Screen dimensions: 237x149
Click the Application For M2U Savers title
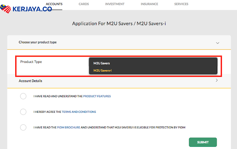click(119, 24)
